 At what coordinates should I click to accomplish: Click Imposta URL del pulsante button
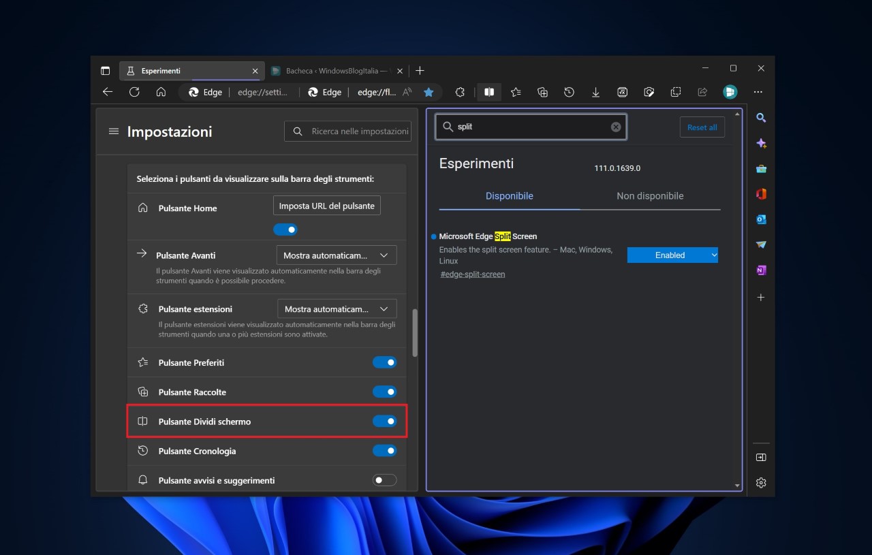click(327, 206)
